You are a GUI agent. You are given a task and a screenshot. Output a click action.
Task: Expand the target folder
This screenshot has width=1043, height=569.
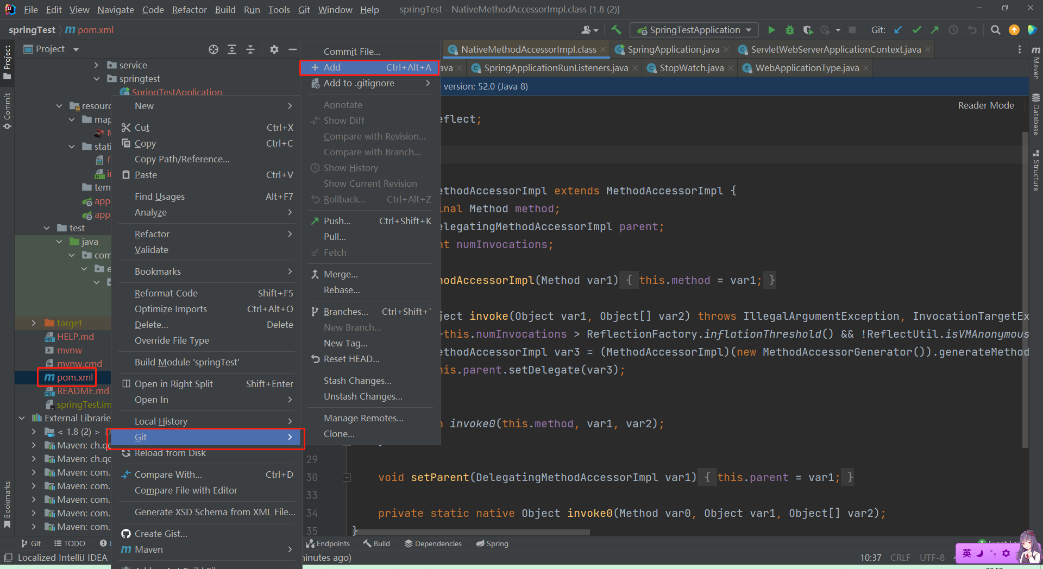tap(34, 323)
